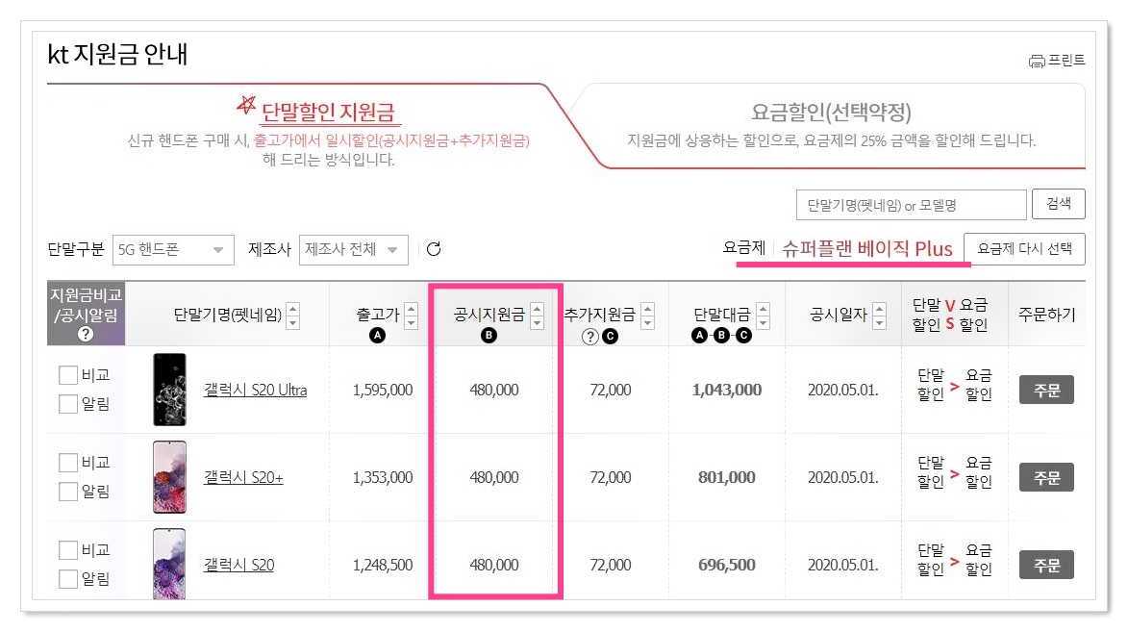Check 알림 for 갤럭시 S20
Screen dimensions: 1128x632
pyautogui.click(x=67, y=579)
